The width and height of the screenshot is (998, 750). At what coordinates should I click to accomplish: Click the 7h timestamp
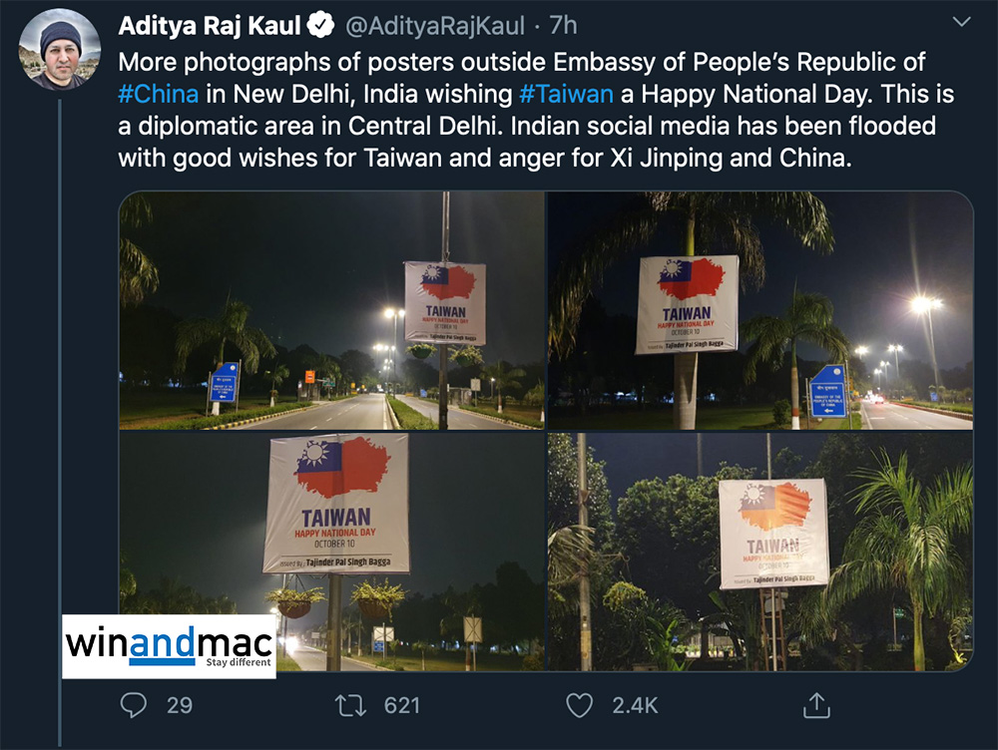563,26
